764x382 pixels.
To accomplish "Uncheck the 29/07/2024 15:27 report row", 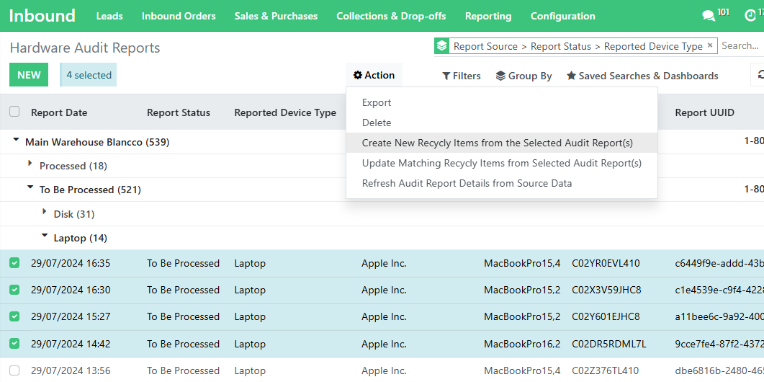I will tap(14, 316).
